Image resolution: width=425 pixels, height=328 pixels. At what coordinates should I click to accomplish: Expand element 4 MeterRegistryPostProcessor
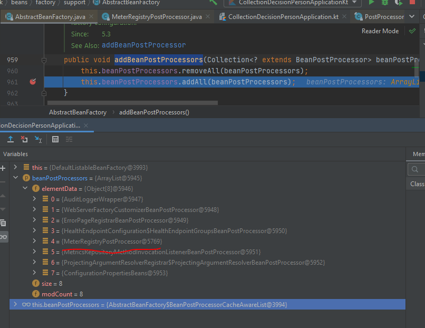pos(34,241)
